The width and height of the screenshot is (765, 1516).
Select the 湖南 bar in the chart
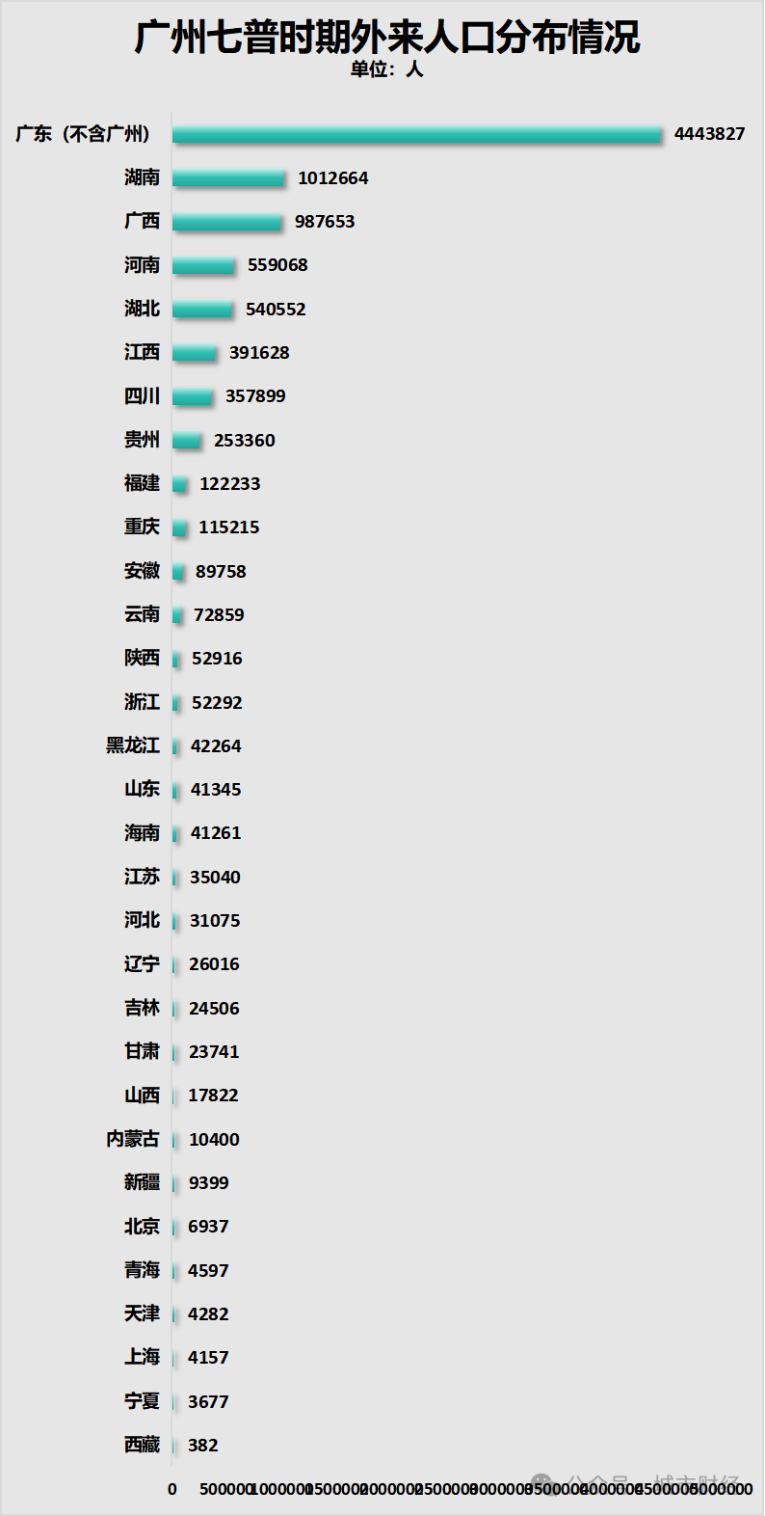pos(229,178)
